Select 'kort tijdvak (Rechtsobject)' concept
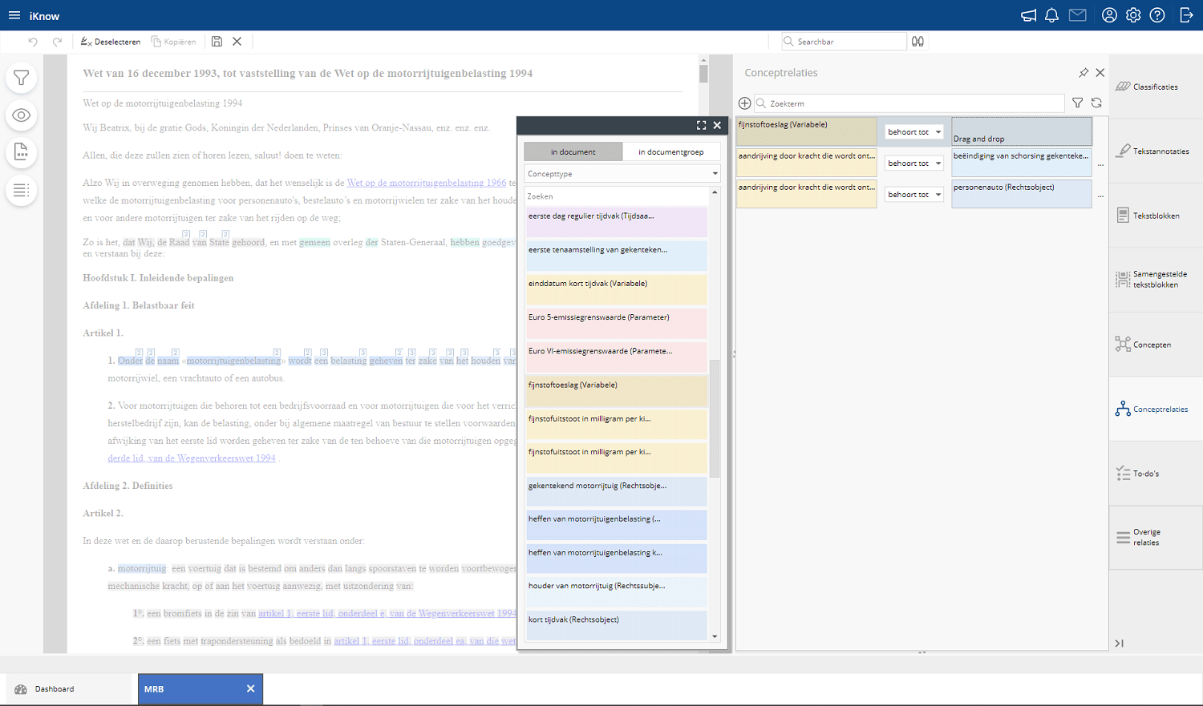Image resolution: width=1203 pixels, height=706 pixels. point(617,625)
